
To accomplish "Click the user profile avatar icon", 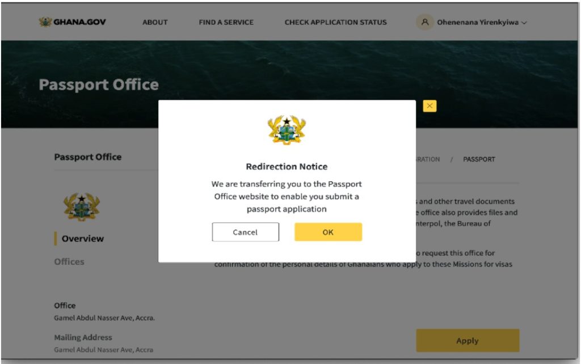I will (425, 22).
